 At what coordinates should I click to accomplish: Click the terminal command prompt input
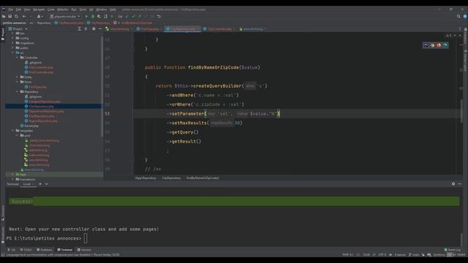tap(86, 238)
